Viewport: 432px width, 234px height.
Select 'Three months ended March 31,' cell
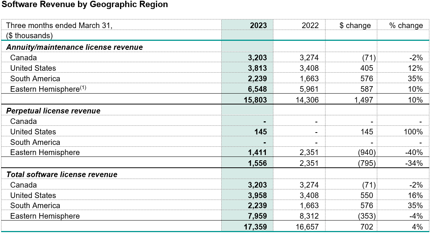click(59, 25)
